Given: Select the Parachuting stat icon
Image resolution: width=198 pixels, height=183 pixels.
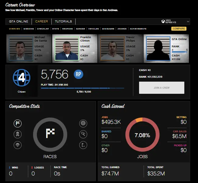Looking at the screenshot, I should pos(18,145).
